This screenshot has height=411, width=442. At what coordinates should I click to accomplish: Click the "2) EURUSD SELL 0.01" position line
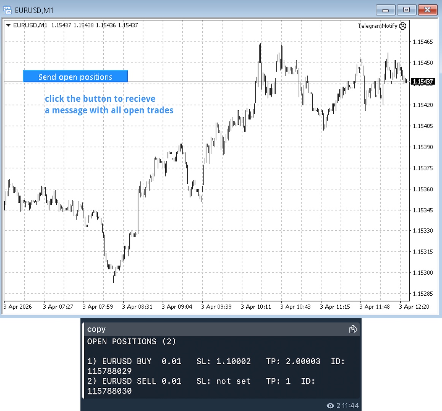click(134, 381)
